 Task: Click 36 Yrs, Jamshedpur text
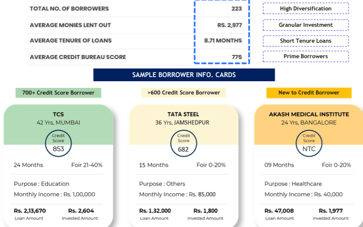(x=182, y=123)
